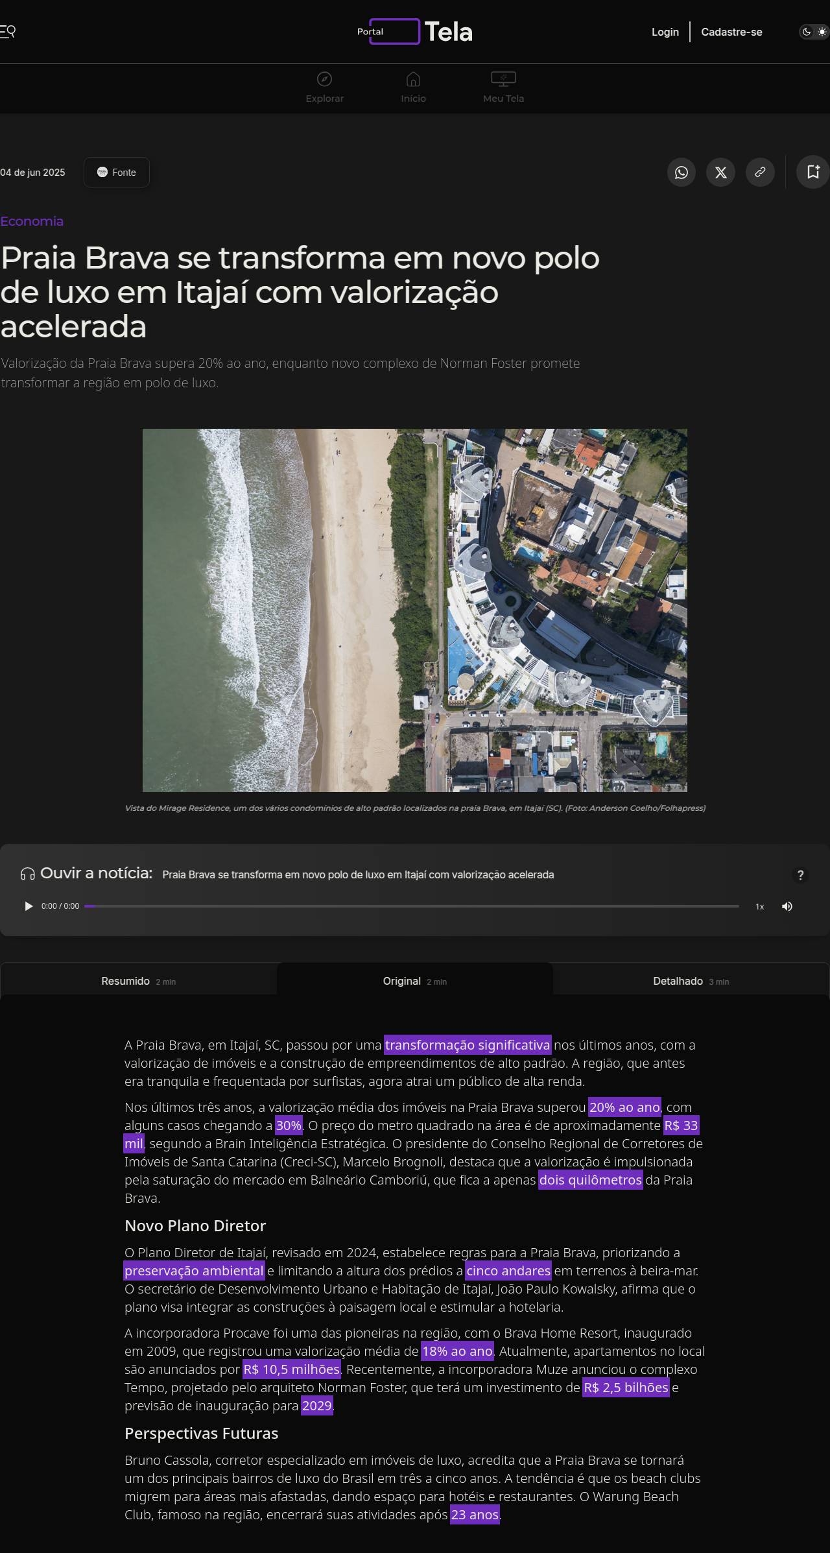Click the Praia Brava aerial photo
This screenshot has height=1553, width=830.
tap(415, 610)
